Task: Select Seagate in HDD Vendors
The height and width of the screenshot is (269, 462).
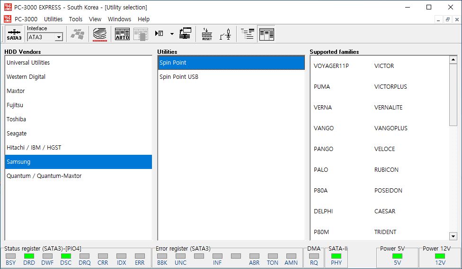Action: (x=79, y=134)
